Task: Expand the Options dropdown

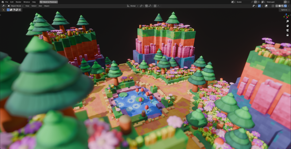Action: pyautogui.click(x=285, y=10)
